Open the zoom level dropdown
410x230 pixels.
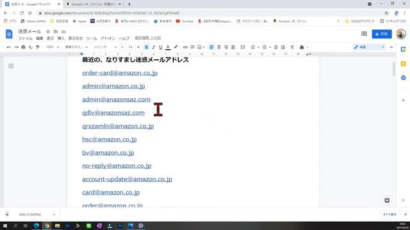tap(53, 47)
